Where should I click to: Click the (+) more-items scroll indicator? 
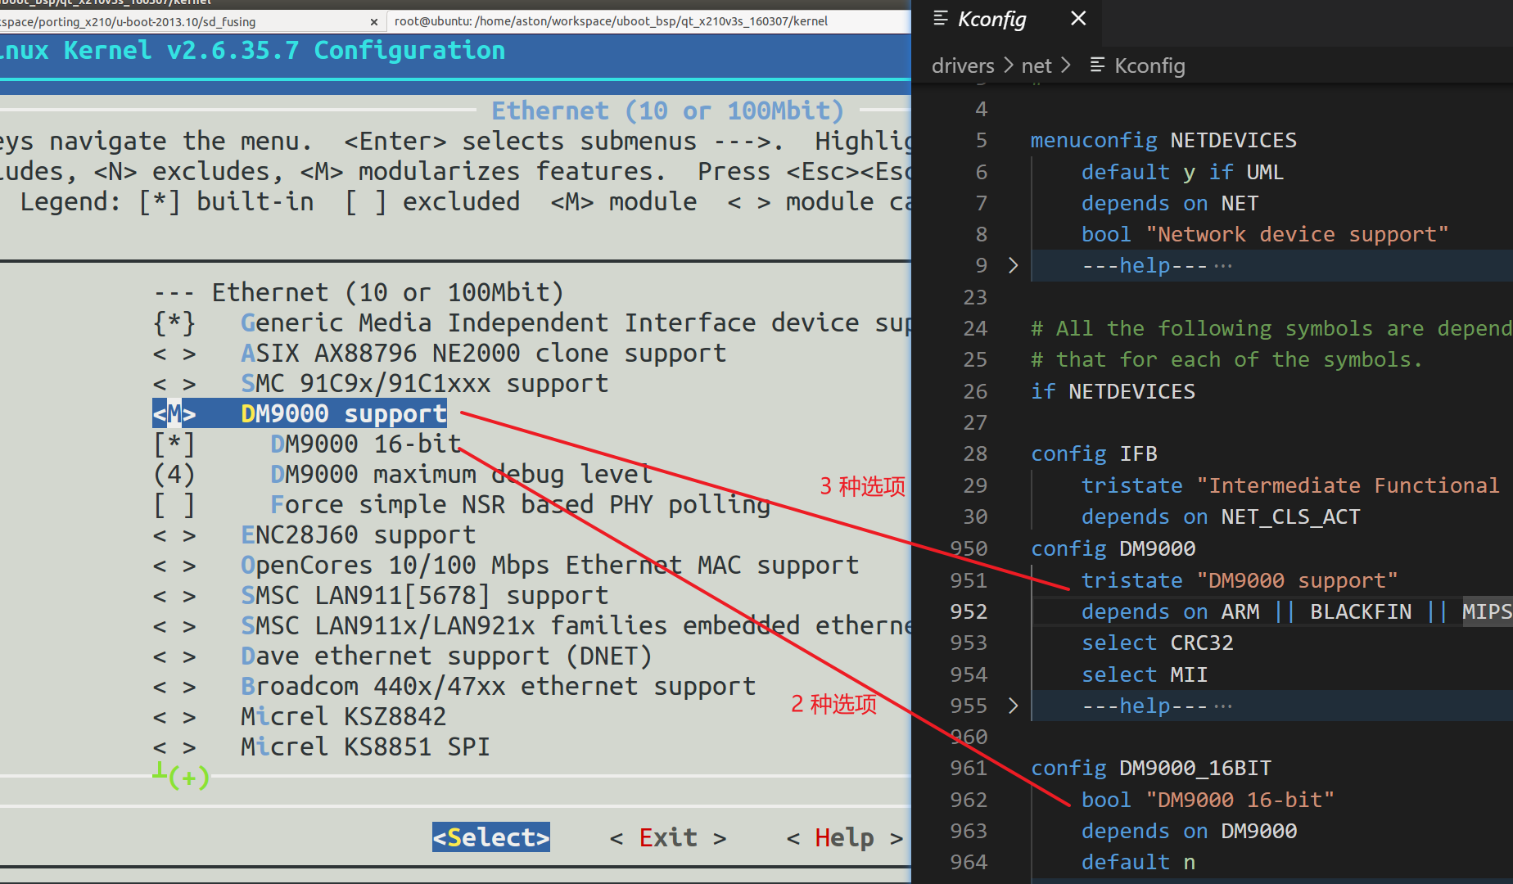pyautogui.click(x=188, y=777)
